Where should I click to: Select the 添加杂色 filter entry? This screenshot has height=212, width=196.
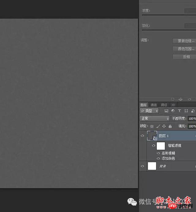click(168, 158)
